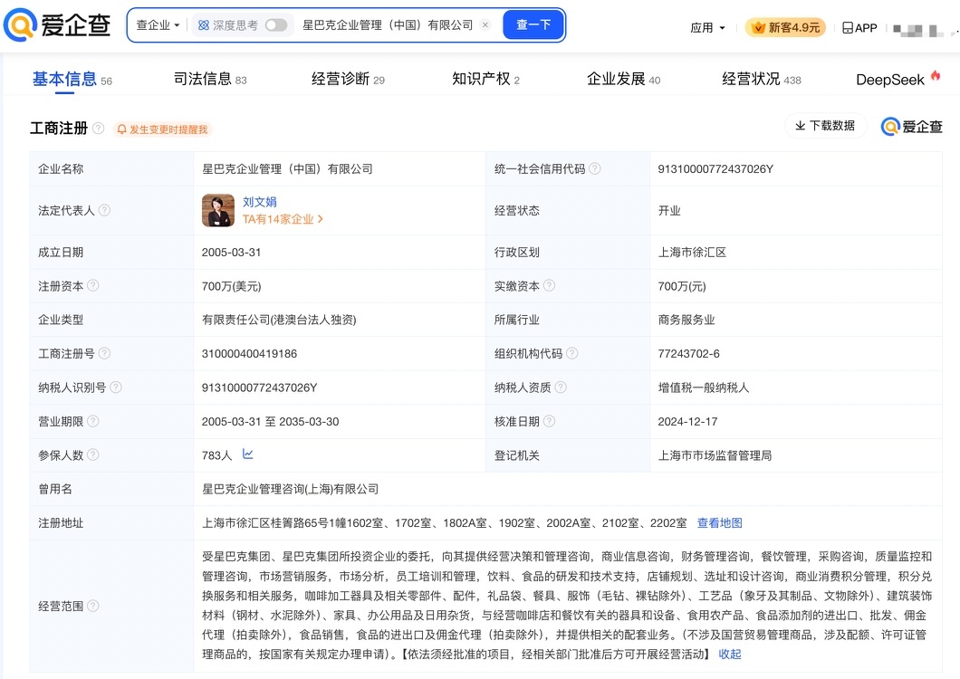Click the help icon beside 经营范围
960x679 pixels.
(93, 606)
